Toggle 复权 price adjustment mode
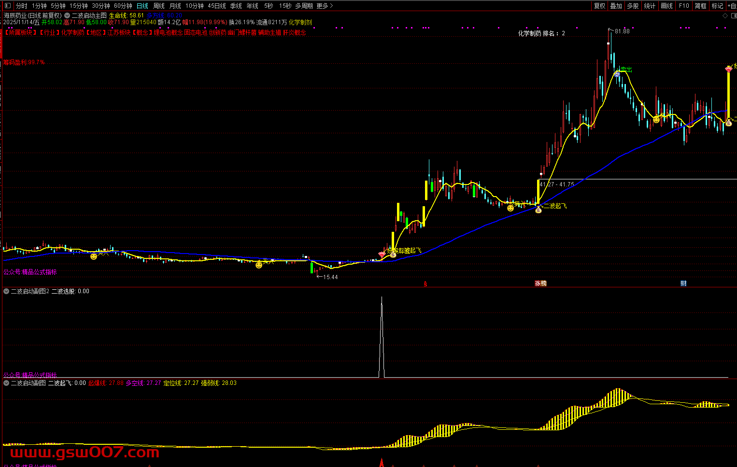This screenshot has height=467, width=737. (599, 6)
